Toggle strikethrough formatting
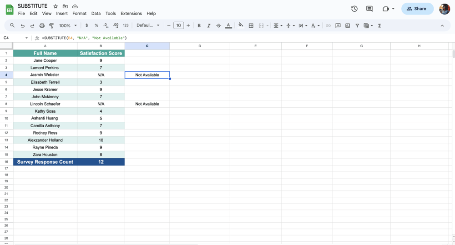455x245 pixels. (x=218, y=26)
